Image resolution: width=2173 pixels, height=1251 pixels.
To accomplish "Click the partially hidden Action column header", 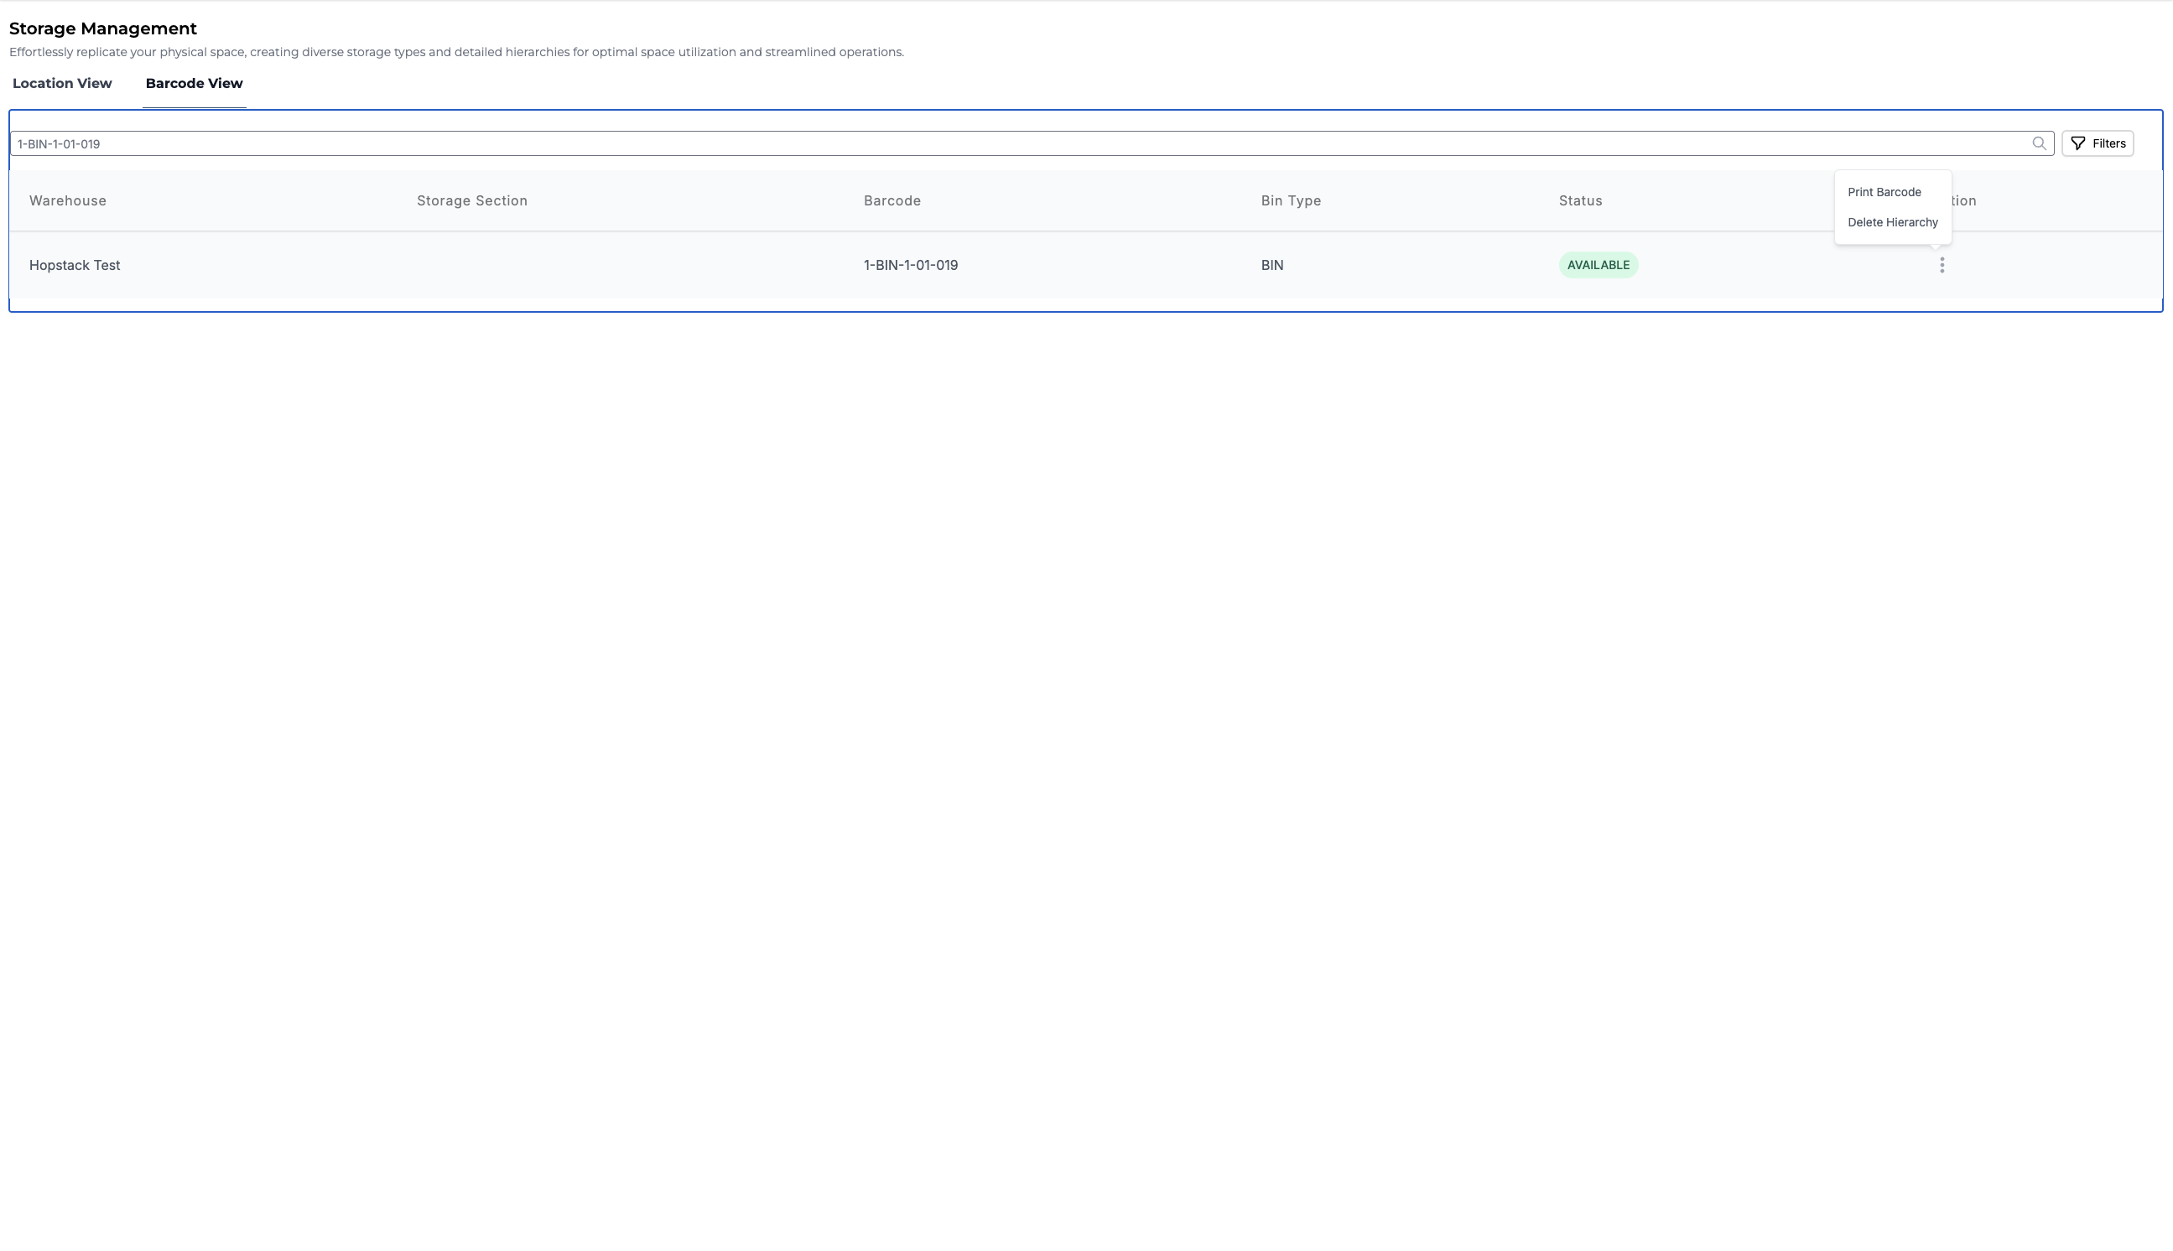I will click(1964, 201).
